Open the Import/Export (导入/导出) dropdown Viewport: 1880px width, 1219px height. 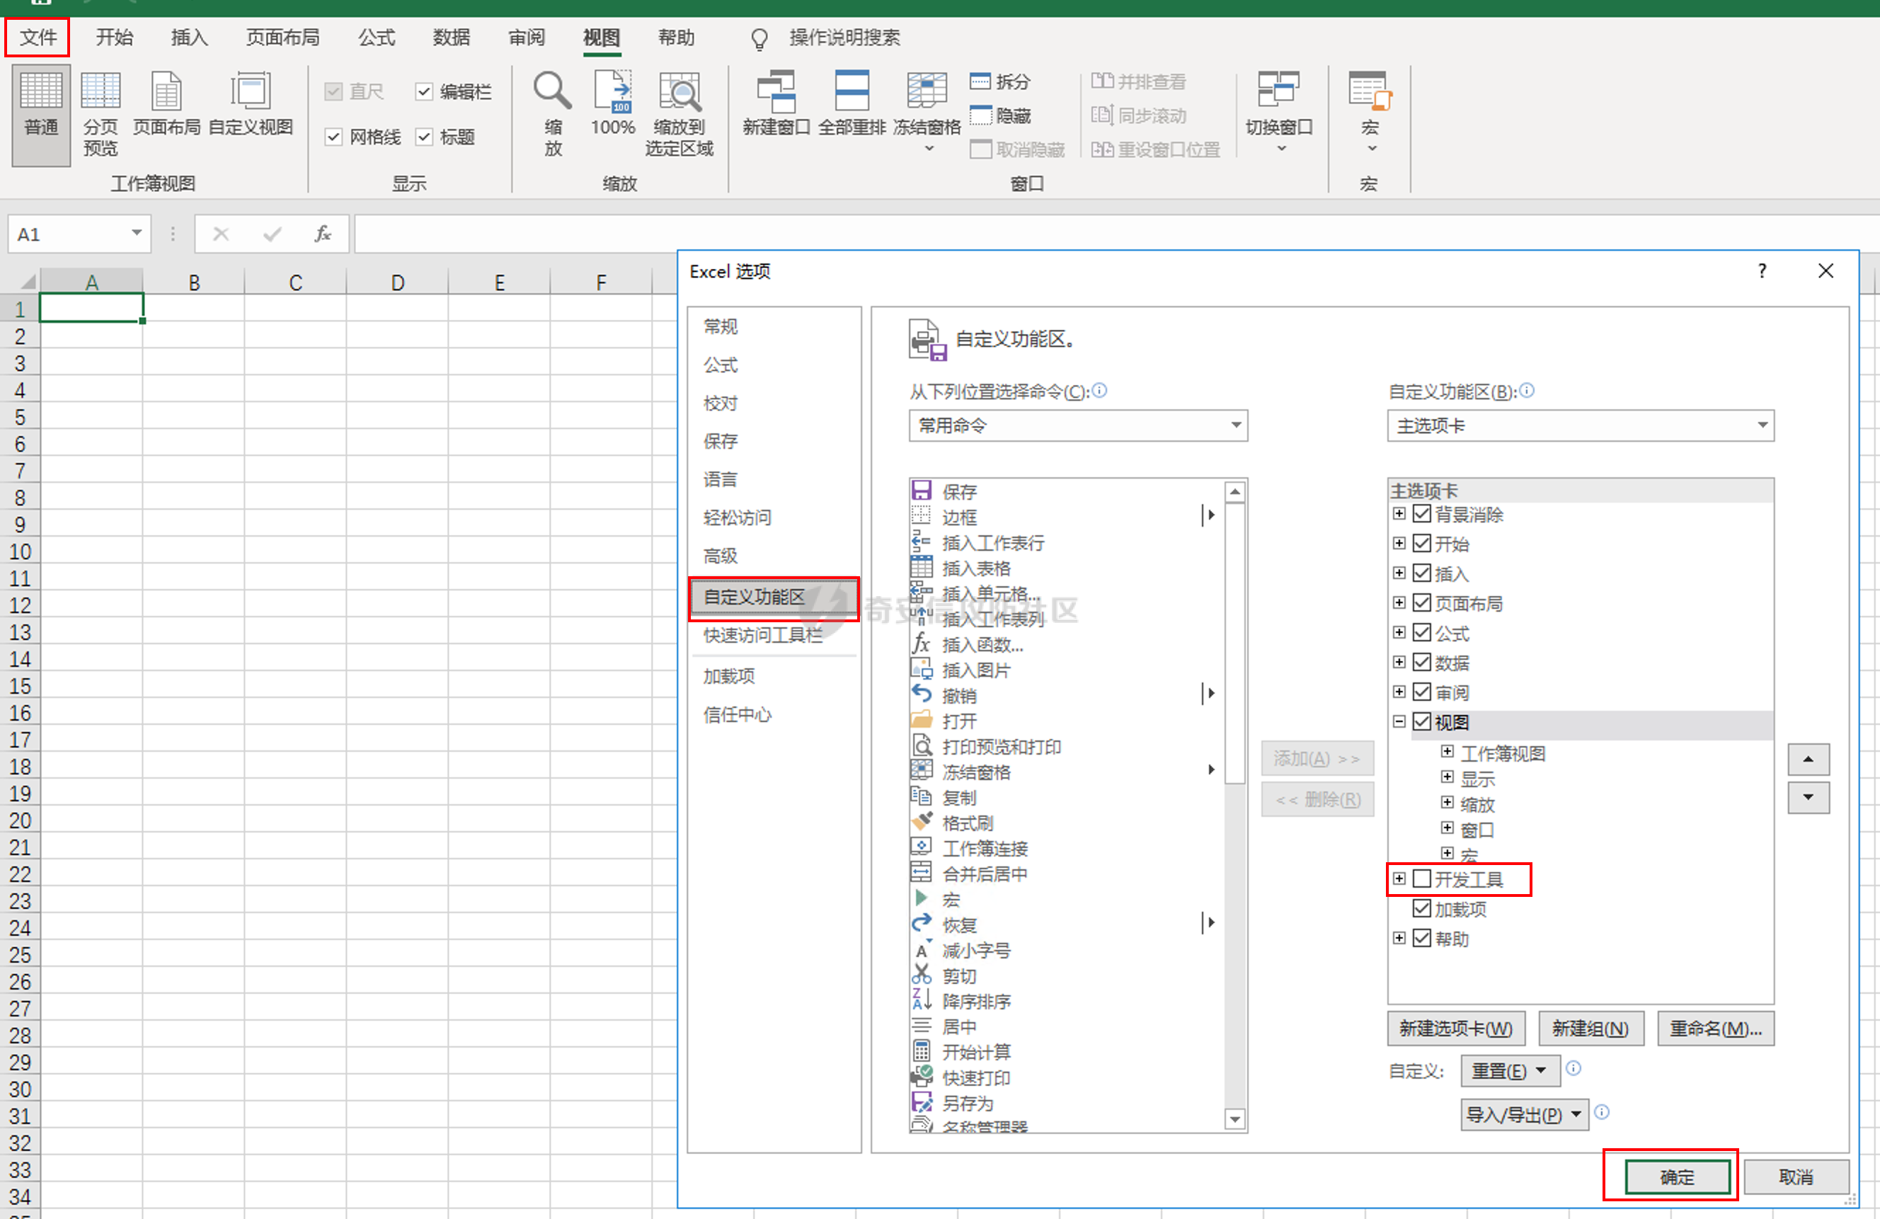[1525, 1114]
